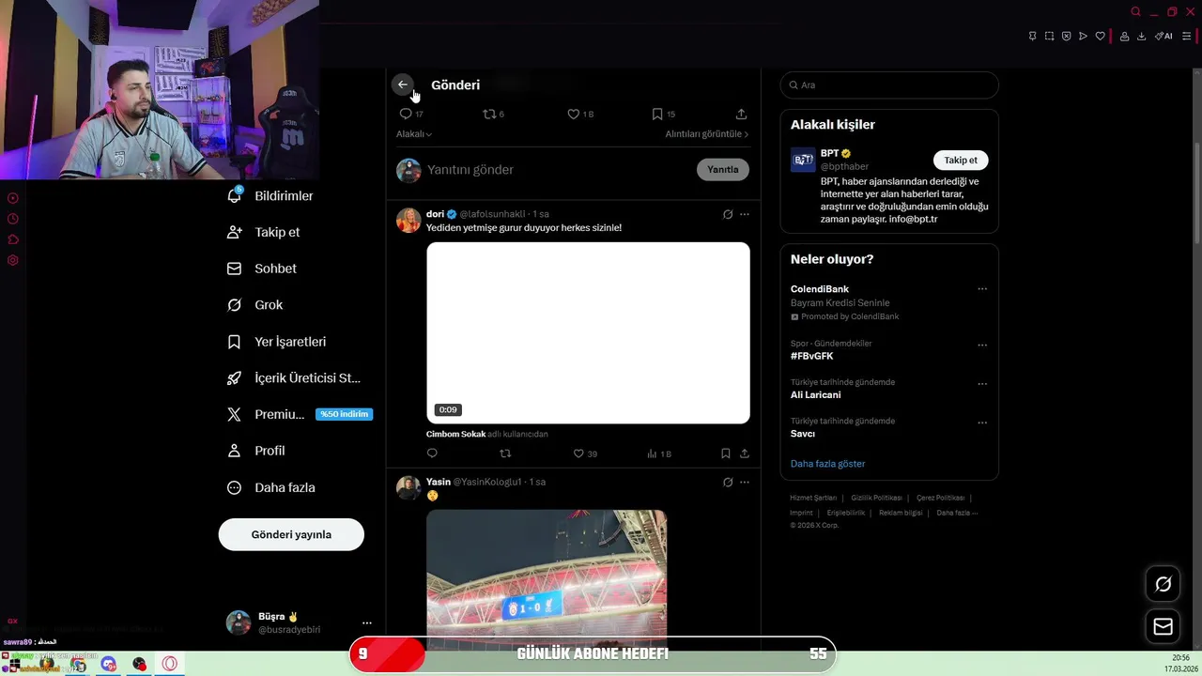Open the Savcı trend options dots
This screenshot has width=1202, height=676.
(982, 422)
